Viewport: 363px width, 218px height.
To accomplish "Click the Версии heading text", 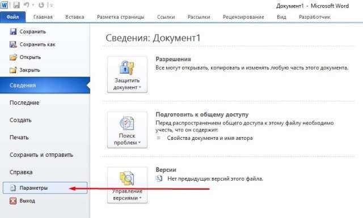I will point(166,170).
